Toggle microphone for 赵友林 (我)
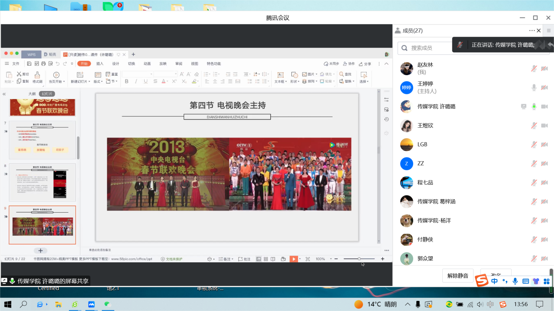 tap(534, 69)
